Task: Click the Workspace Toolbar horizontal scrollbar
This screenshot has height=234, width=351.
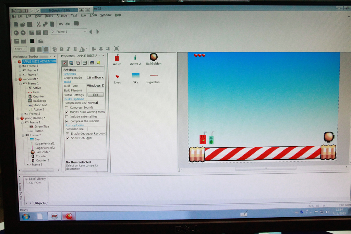Action: [38, 170]
